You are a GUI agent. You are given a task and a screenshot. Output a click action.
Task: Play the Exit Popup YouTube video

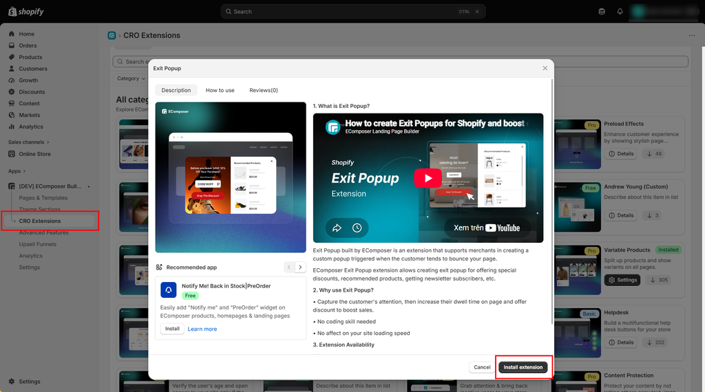coord(428,178)
